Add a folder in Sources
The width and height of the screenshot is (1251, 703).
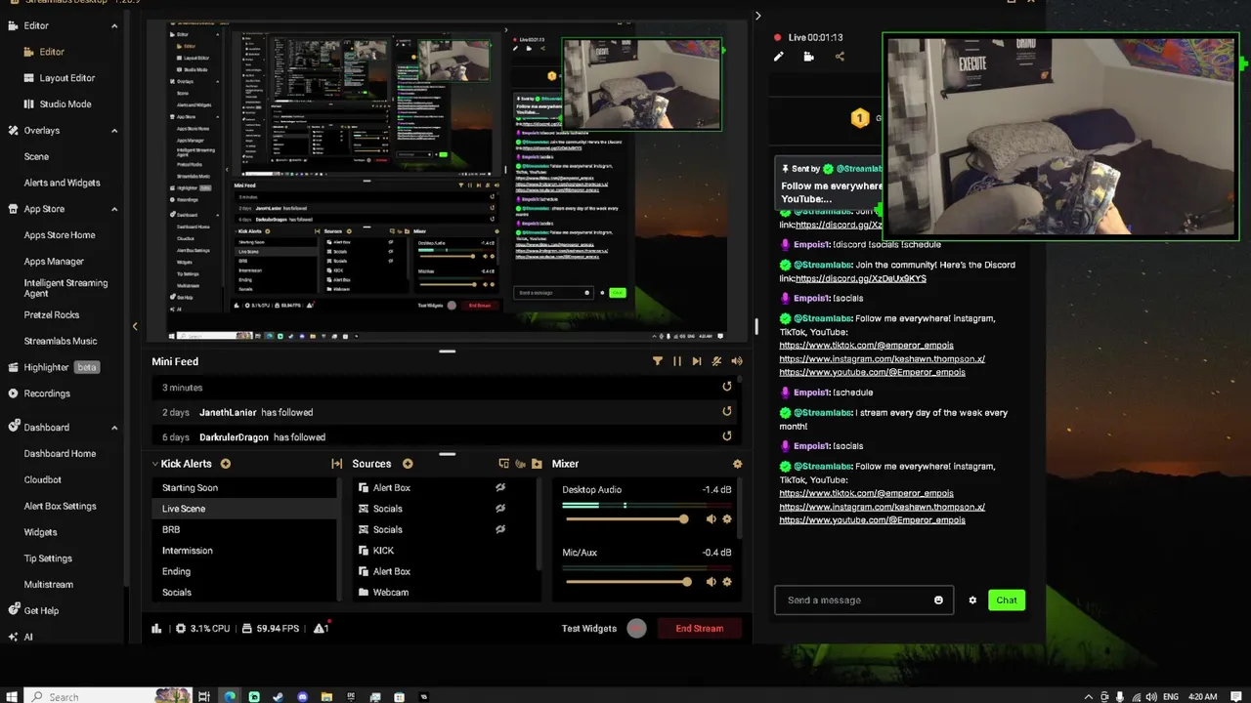pyautogui.click(x=537, y=464)
